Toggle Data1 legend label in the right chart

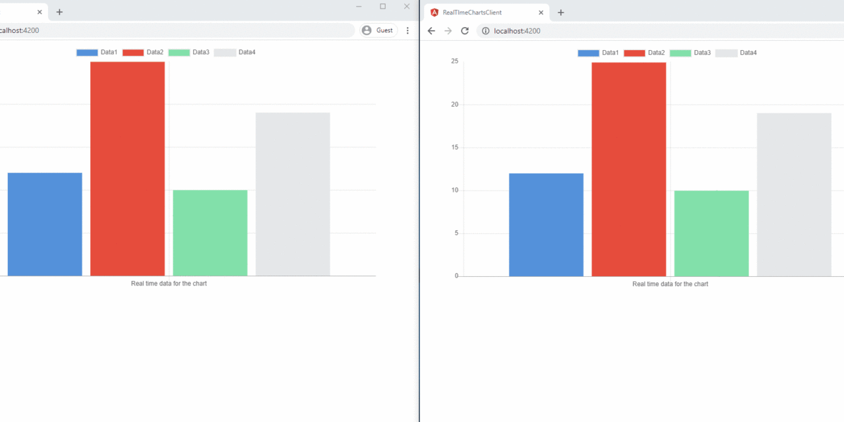(610, 53)
